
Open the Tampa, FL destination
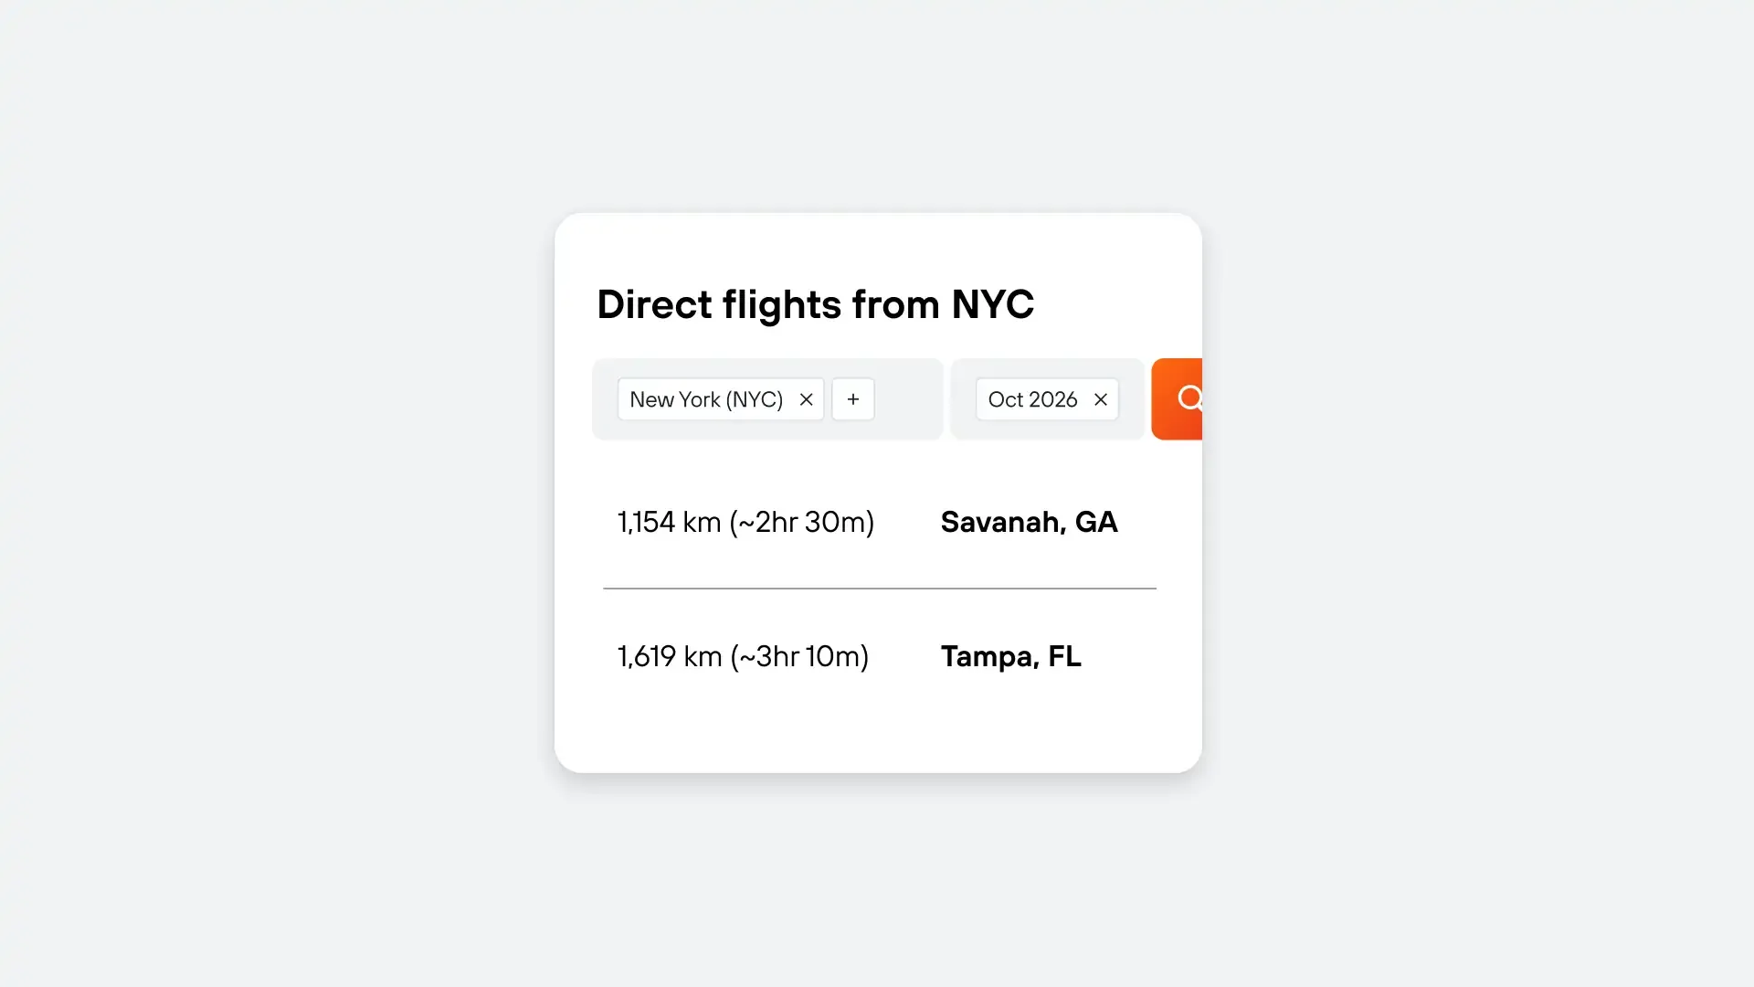1010,656
